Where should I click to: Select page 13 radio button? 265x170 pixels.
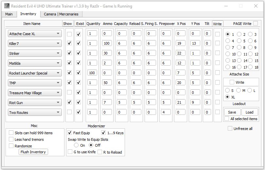[228, 60]
